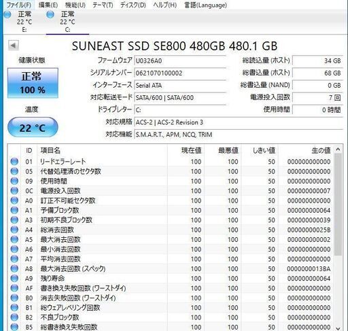Select the 電源投入回数 attribute row 0C

(171, 191)
